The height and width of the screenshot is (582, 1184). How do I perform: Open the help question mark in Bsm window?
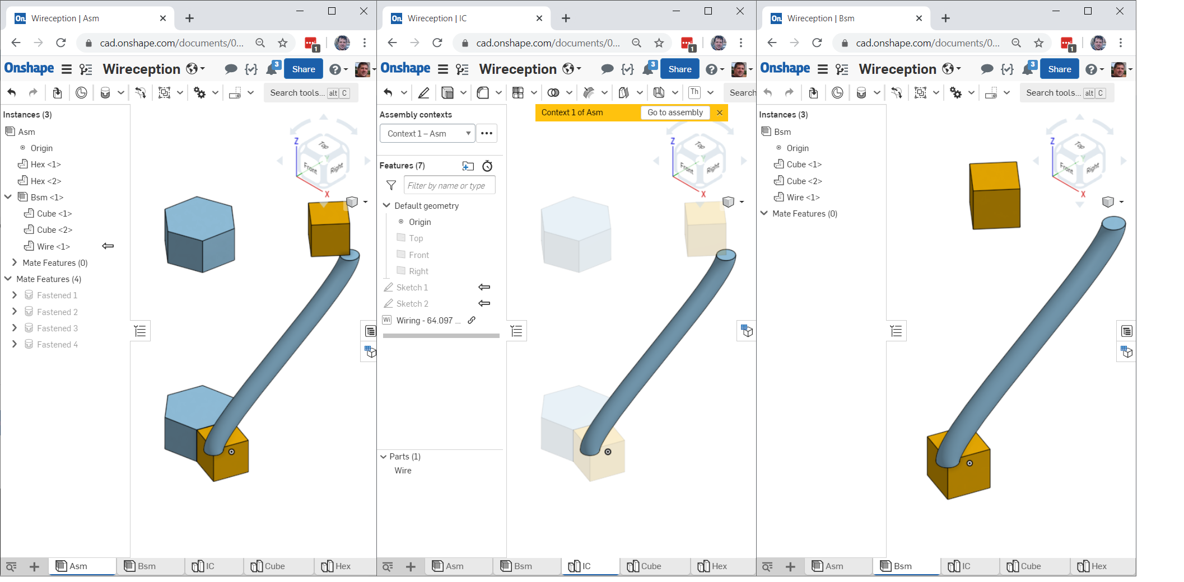(1091, 69)
